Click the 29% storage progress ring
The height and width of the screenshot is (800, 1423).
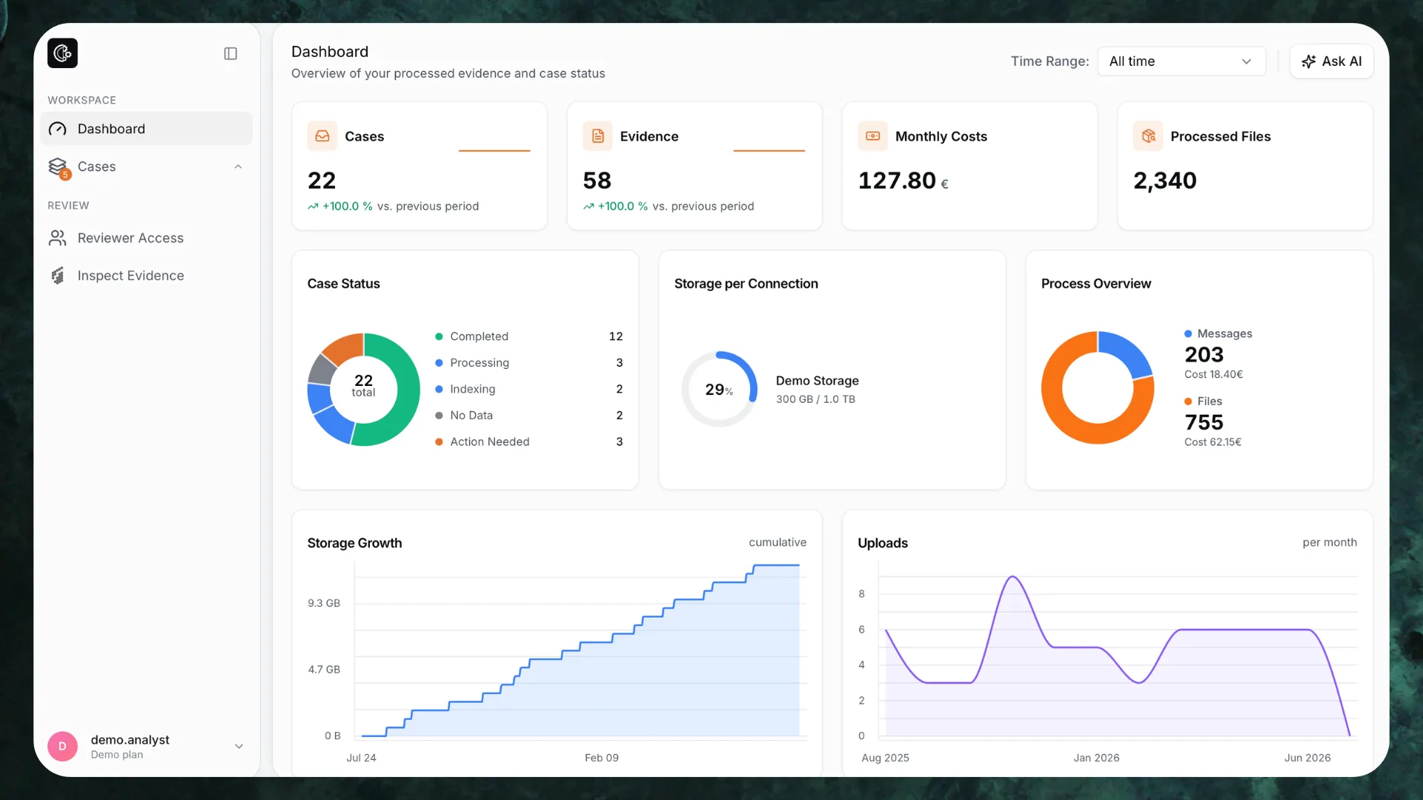pos(719,389)
